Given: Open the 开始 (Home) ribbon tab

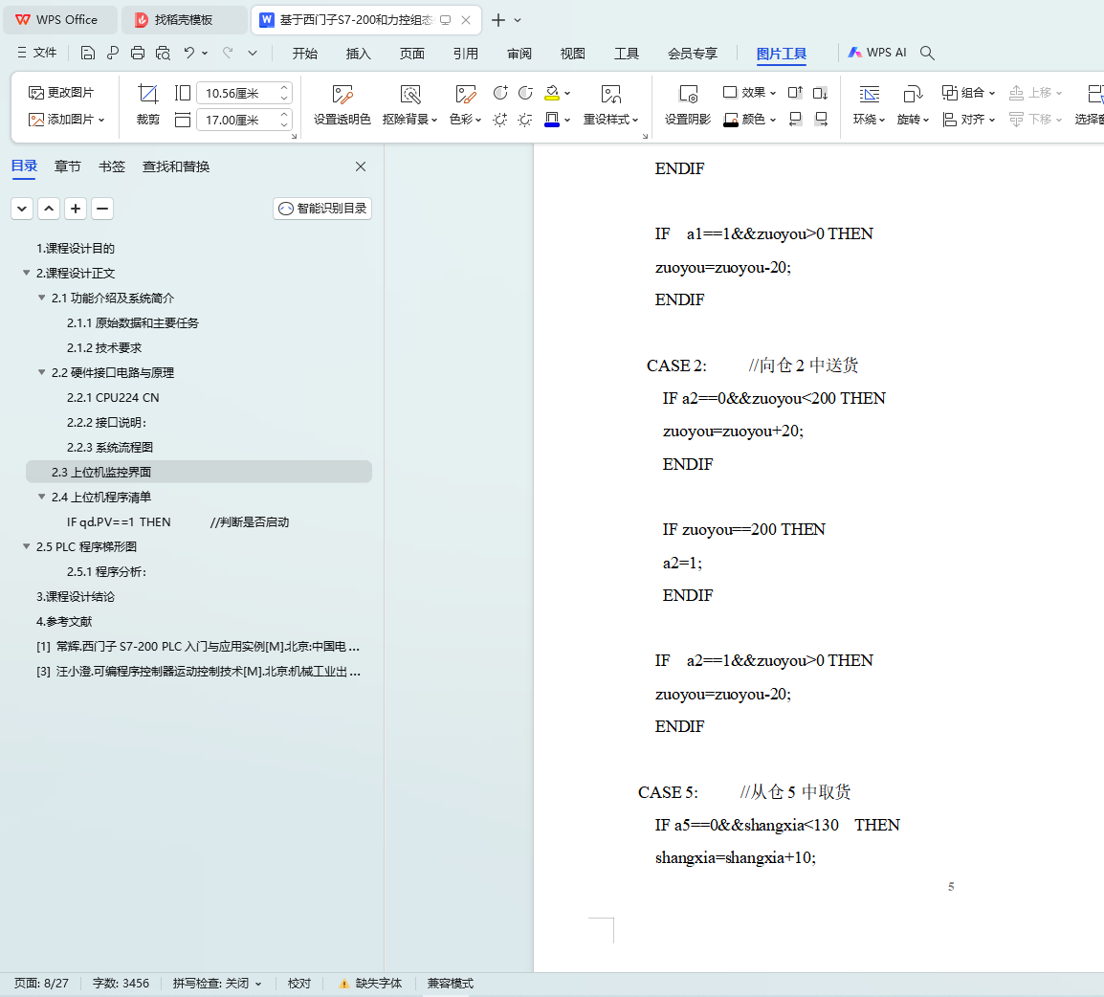Looking at the screenshot, I should [305, 54].
